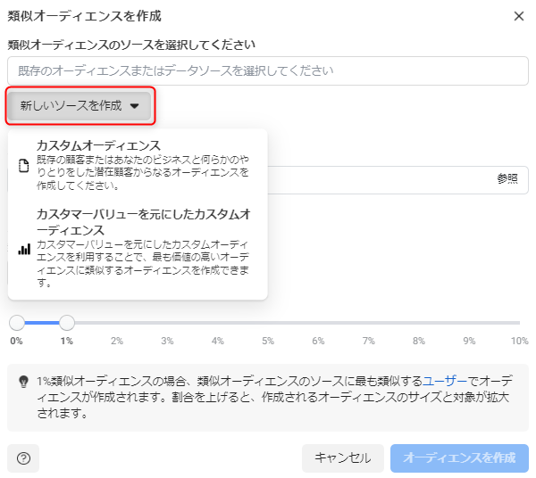Click the slider handle at 0%
The image size is (536, 478).
click(17, 322)
